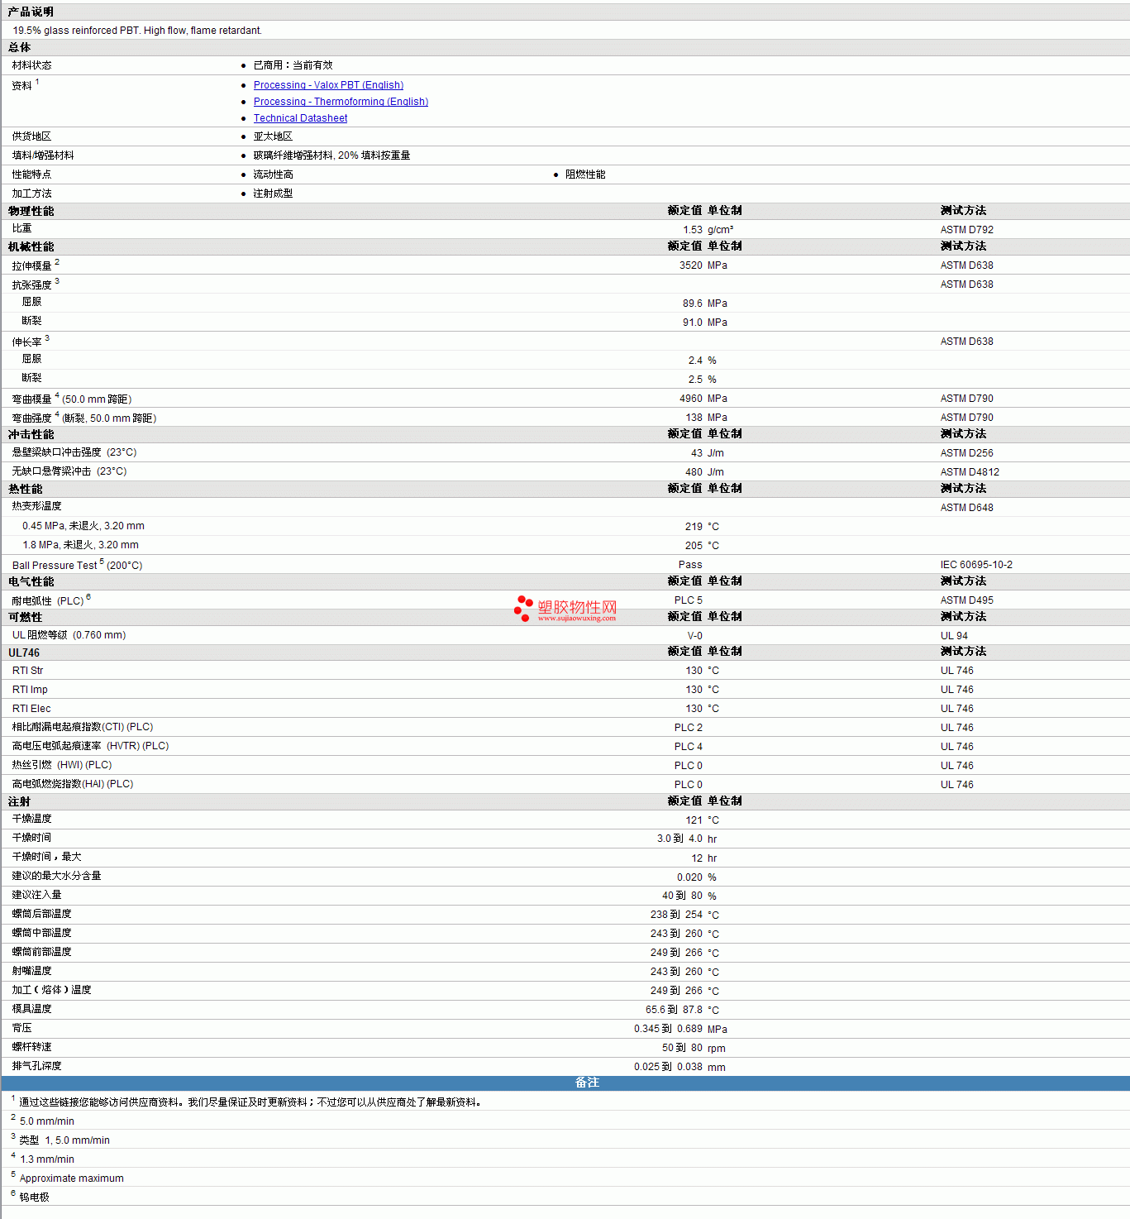The image size is (1130, 1219).
Task: Click the 已商用：当前有效 status value
Action: click(293, 65)
